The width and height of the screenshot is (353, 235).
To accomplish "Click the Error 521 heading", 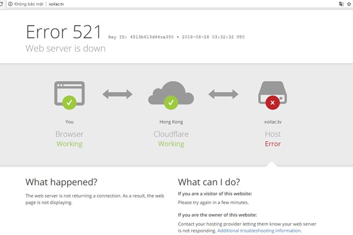I will [63, 32].
